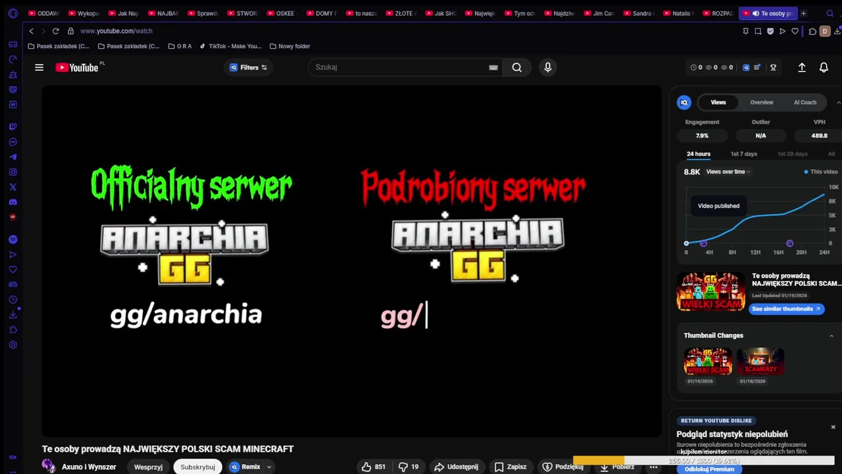Save video with Zapisz button
The height and width of the screenshot is (474, 842).
pos(510,467)
